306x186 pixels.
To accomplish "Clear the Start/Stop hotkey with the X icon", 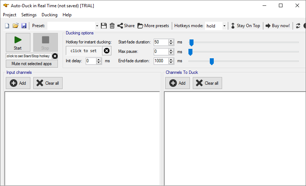I will 55,56.
